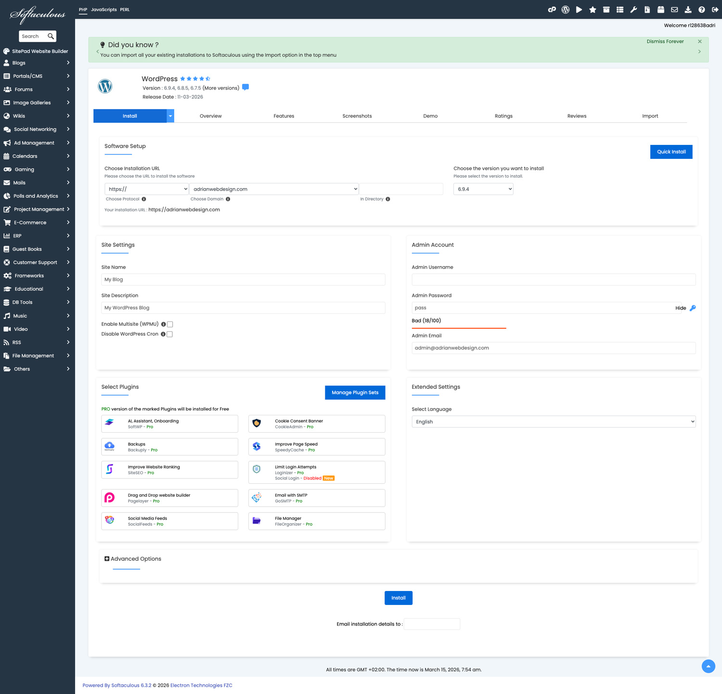Expand the E-Commerce sidebar category
This screenshot has width=722, height=694.
pyautogui.click(x=38, y=222)
